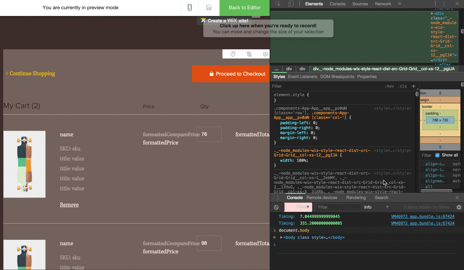Switch to the Network tab
This screenshot has height=270, width=464.
383,4
